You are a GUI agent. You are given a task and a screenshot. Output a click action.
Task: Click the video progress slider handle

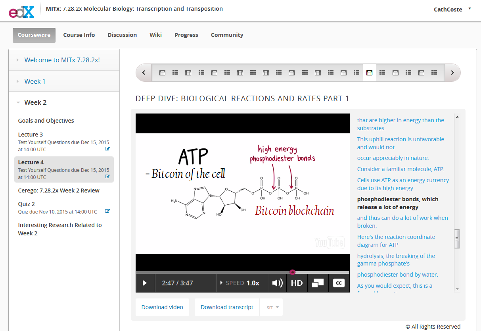293,272
